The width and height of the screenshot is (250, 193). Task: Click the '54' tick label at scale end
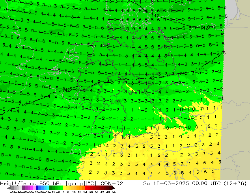click(114, 192)
